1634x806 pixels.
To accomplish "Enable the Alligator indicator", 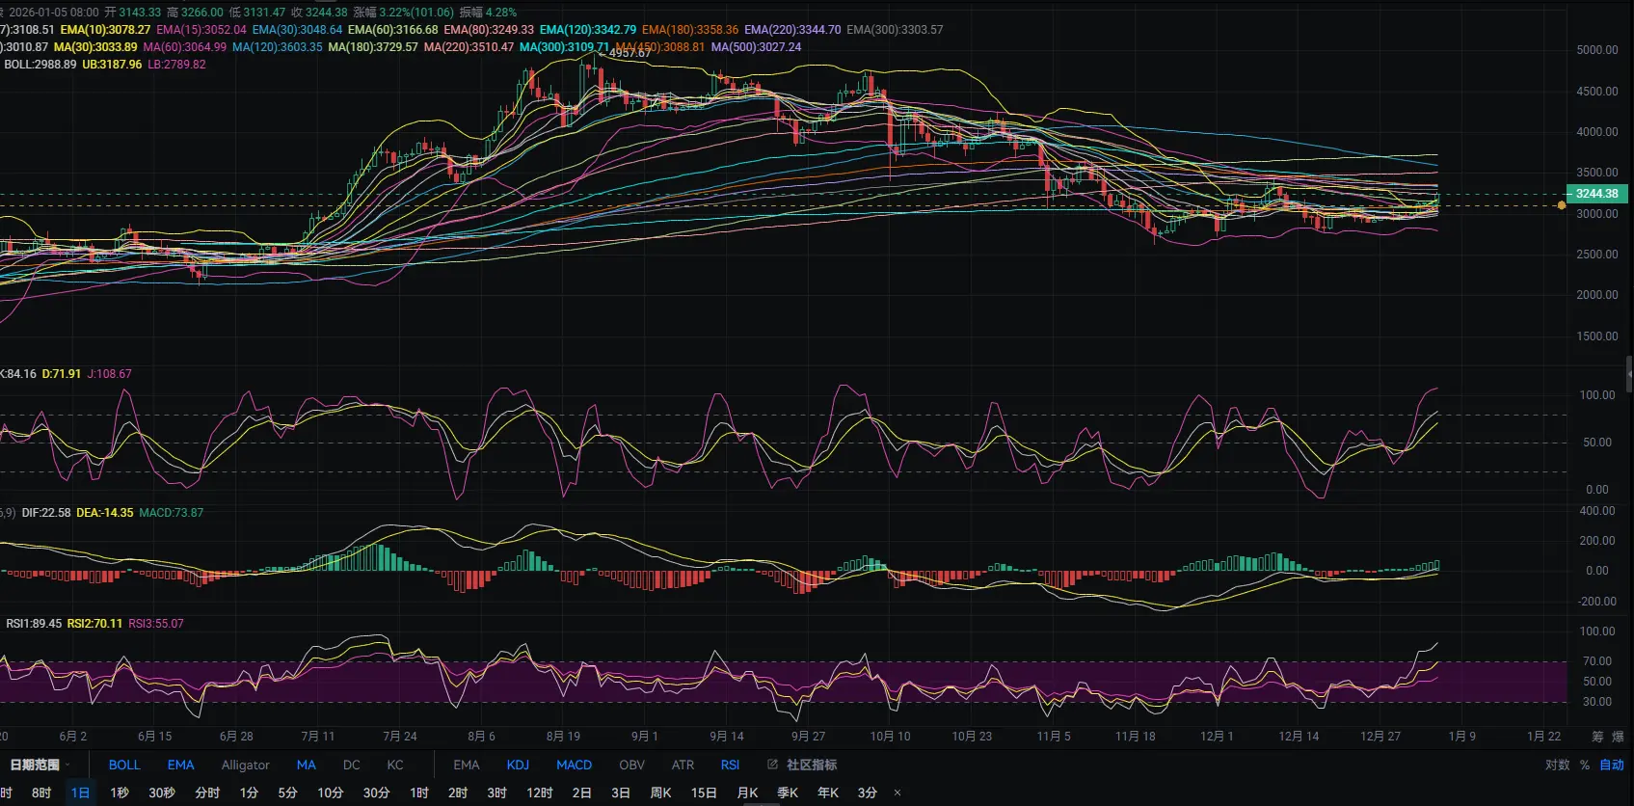I will [246, 765].
